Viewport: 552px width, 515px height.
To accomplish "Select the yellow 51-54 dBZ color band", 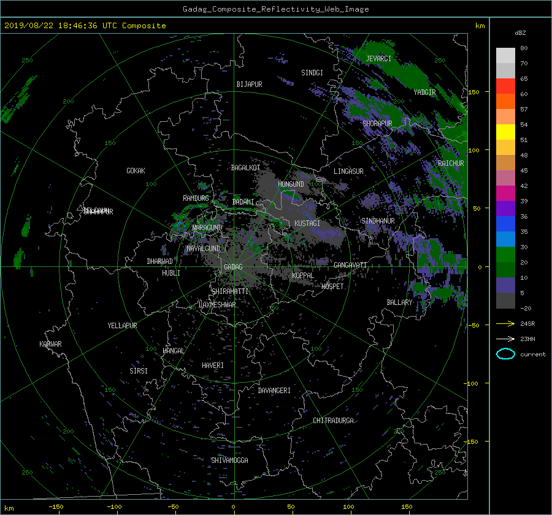I will tap(505, 132).
